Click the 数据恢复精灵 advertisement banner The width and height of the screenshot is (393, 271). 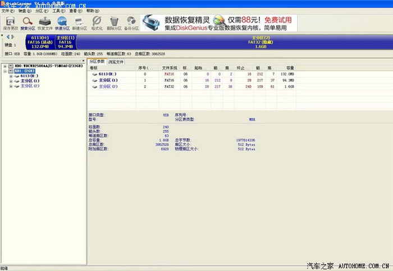[219, 23]
